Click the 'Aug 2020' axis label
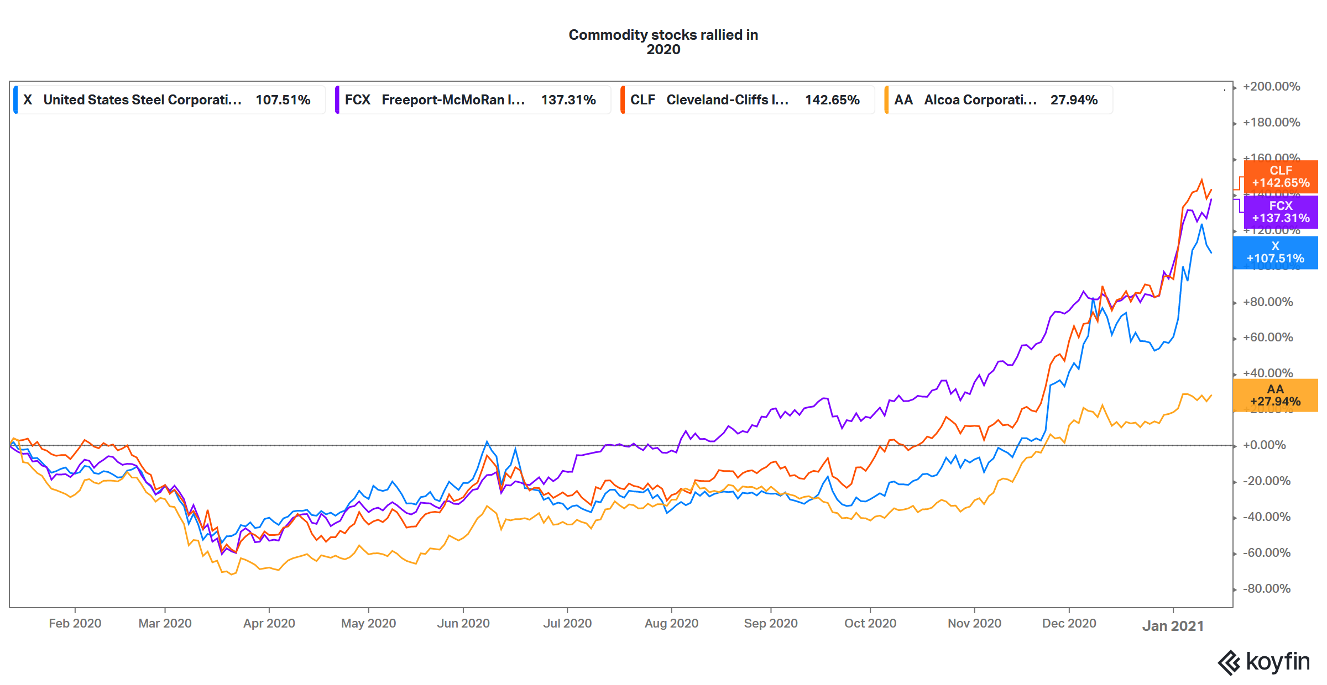 672,623
